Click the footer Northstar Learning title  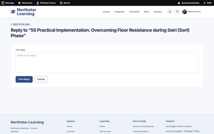27,122
